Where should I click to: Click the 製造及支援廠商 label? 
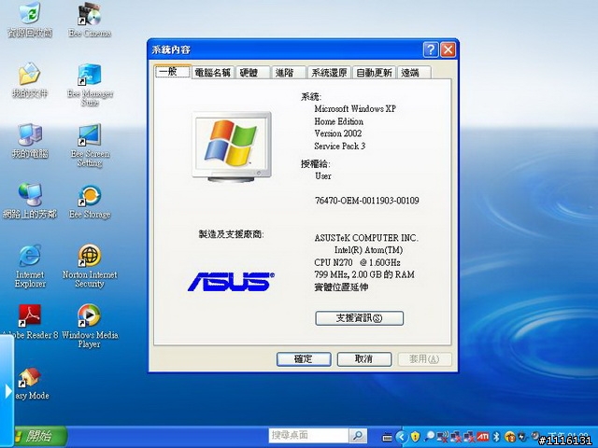[231, 234]
